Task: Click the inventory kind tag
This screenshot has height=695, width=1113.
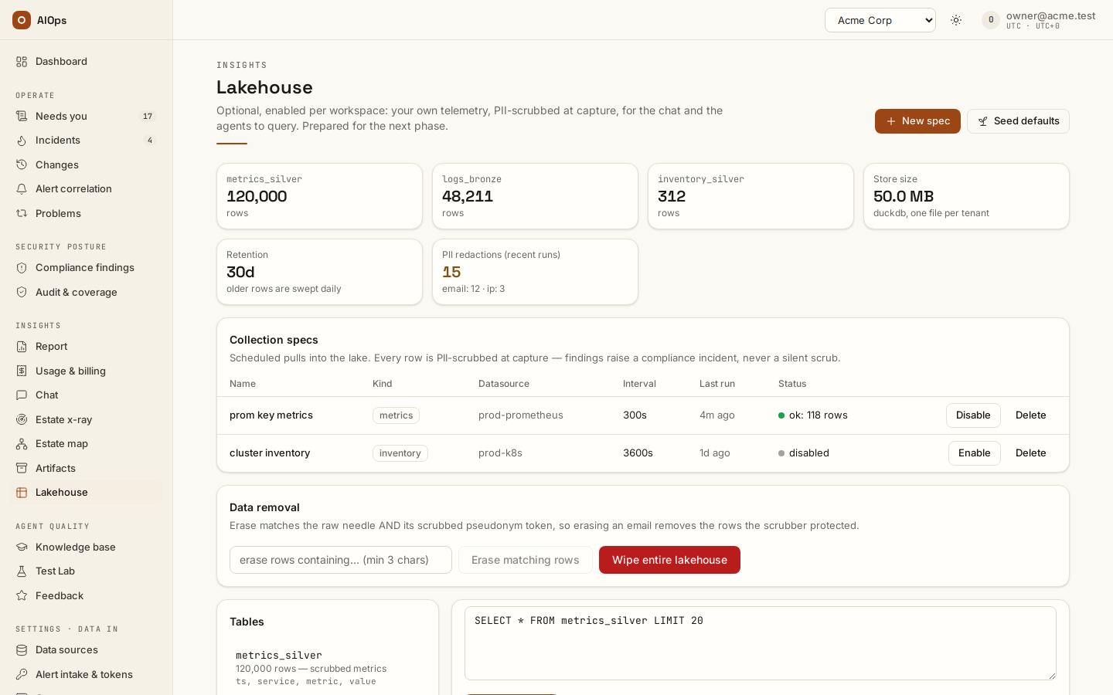Action: 400,453
